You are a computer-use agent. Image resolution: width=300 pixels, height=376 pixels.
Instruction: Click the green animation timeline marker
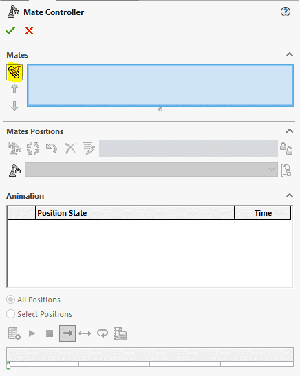point(8,366)
